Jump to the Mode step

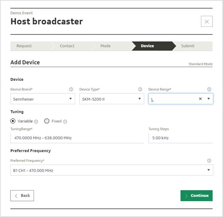[x=106, y=46]
